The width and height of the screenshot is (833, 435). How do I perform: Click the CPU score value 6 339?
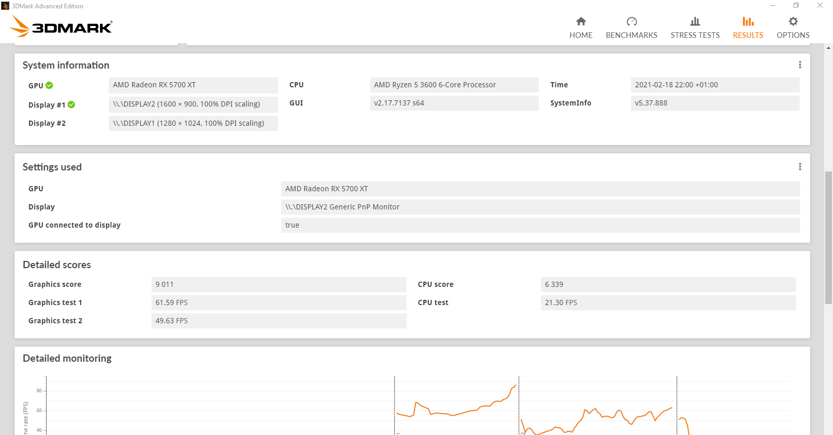668,284
